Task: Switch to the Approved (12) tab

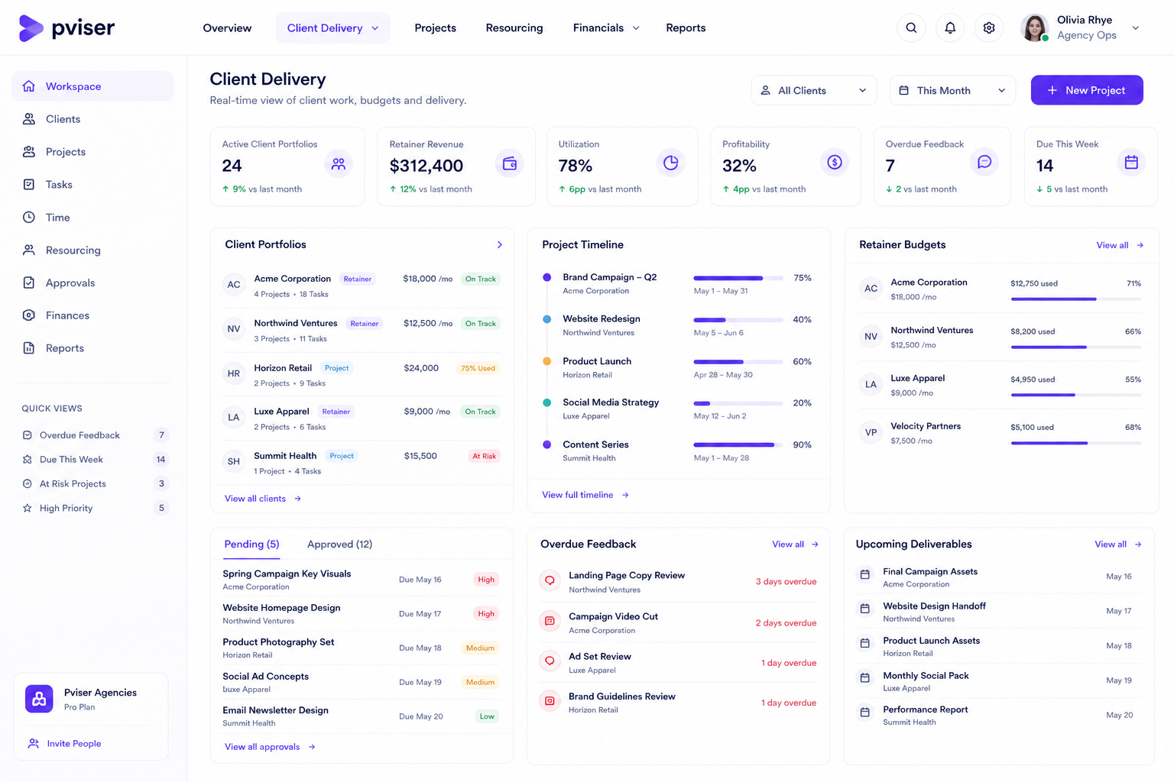Action: click(339, 544)
